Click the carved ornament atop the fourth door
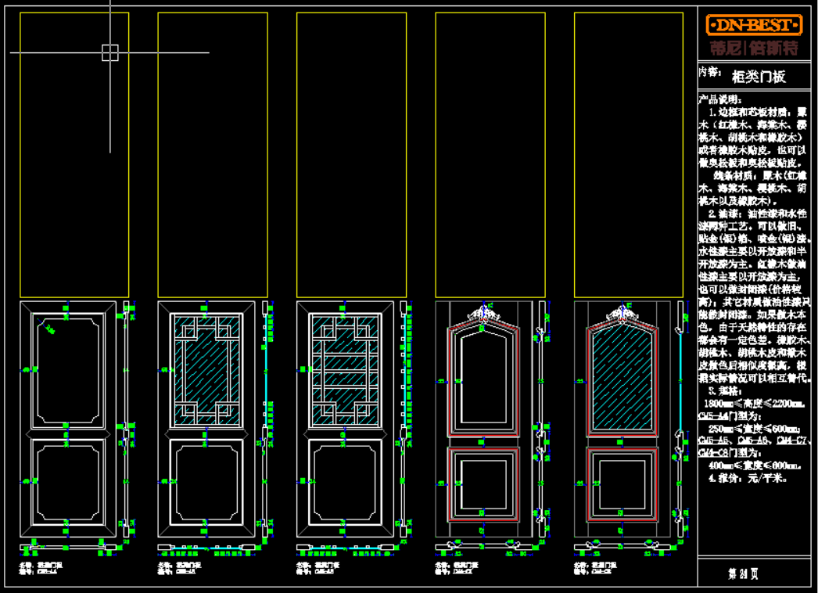Screen dimensions: 818x593 [483, 314]
